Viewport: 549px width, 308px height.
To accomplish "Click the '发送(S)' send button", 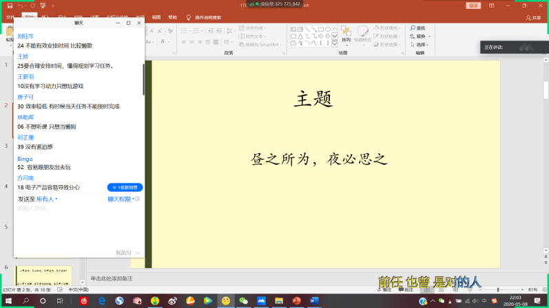I will [123, 252].
